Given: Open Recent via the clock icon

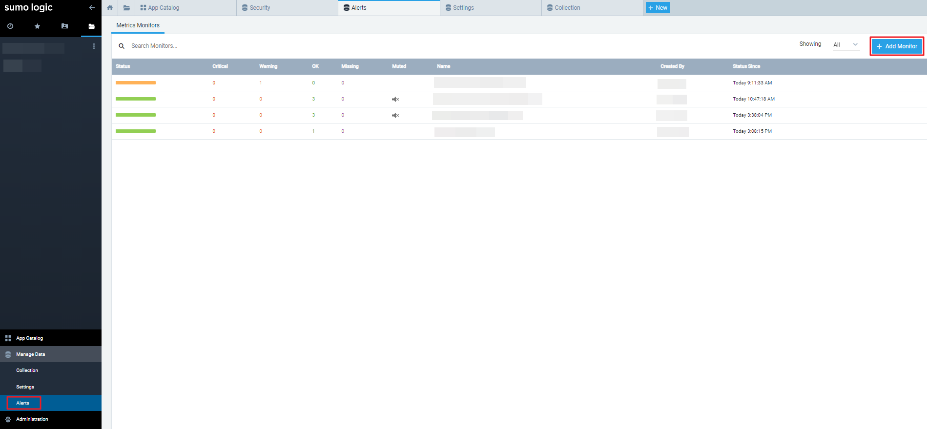Looking at the screenshot, I should [x=10, y=26].
